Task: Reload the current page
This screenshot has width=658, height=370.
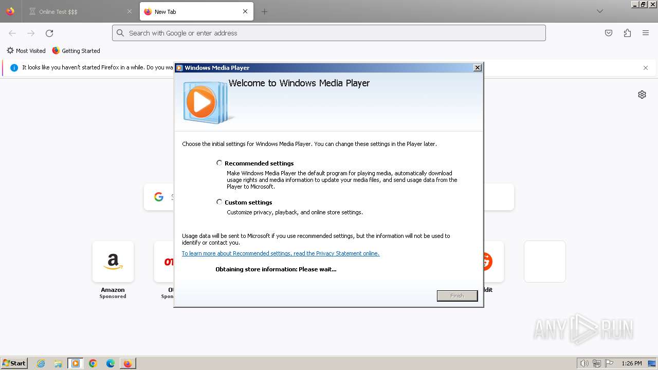Action: click(x=49, y=33)
